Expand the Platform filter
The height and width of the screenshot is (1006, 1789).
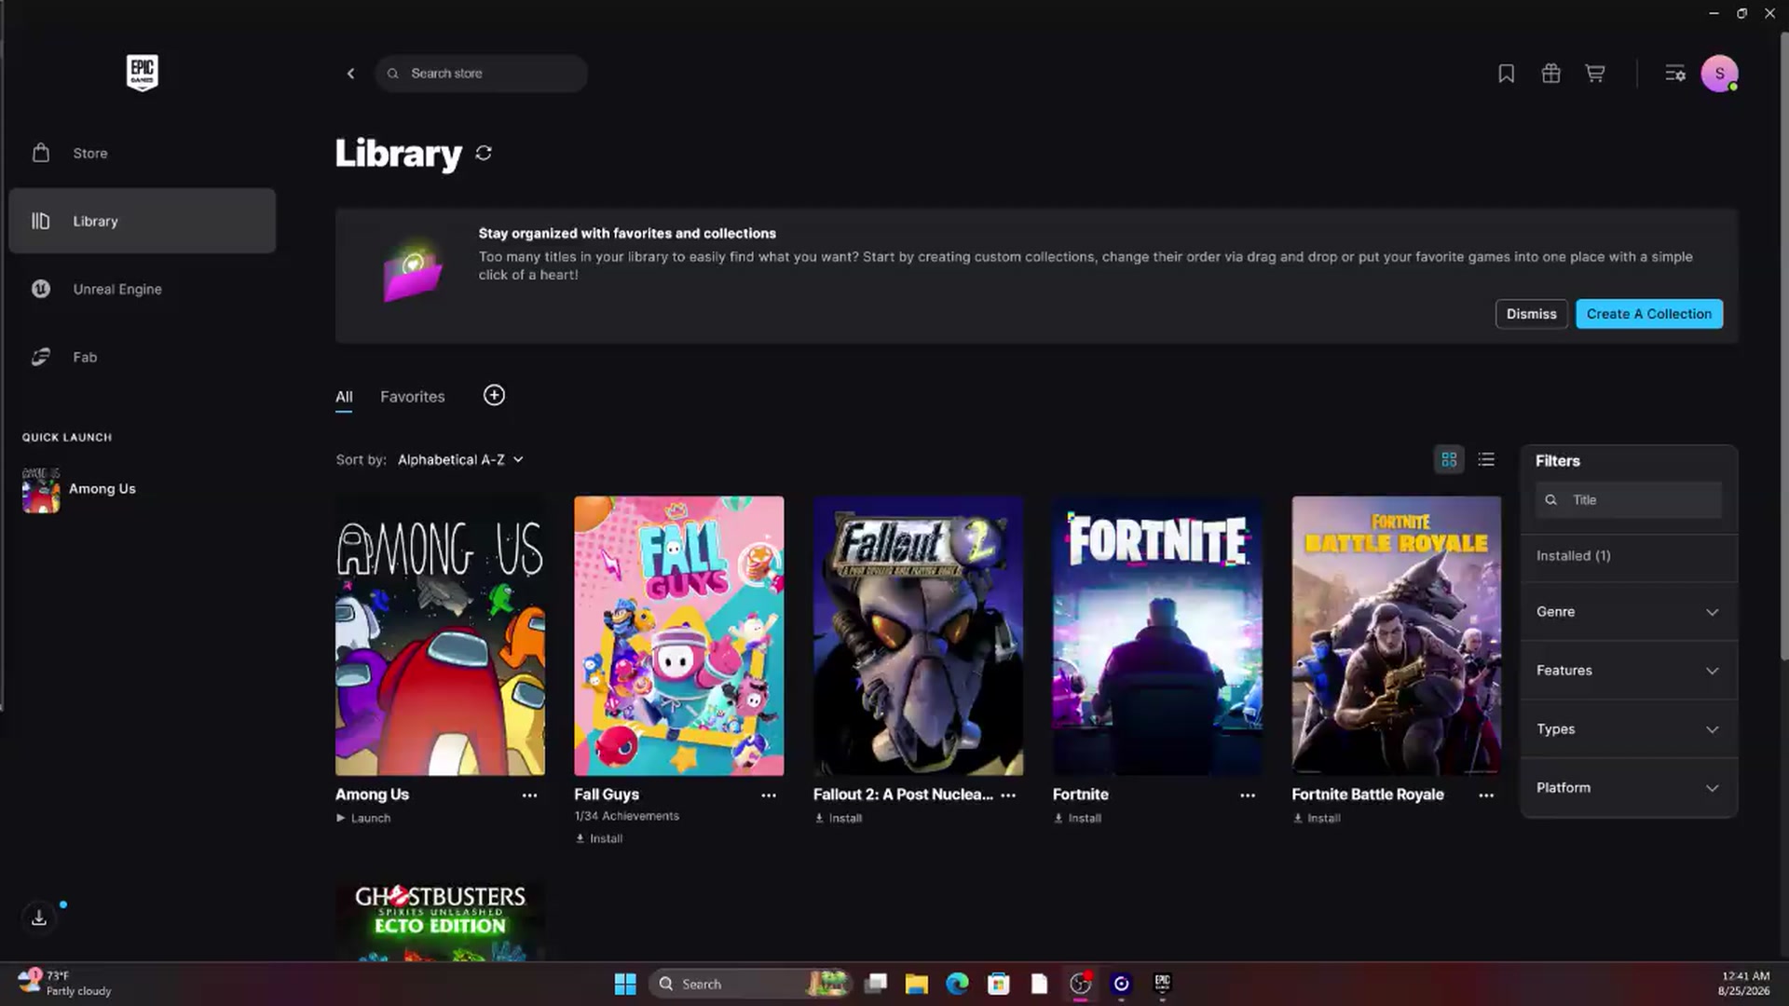coord(1629,788)
